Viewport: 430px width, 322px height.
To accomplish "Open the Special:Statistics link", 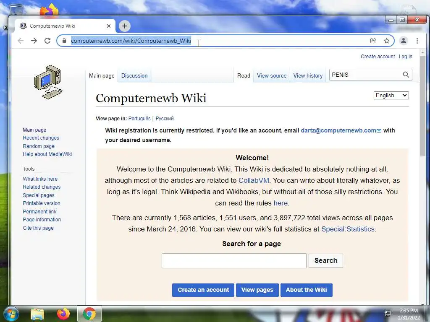I will click(348, 229).
